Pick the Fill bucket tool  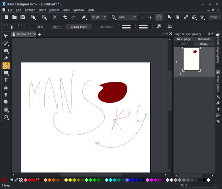(x=6, y=88)
